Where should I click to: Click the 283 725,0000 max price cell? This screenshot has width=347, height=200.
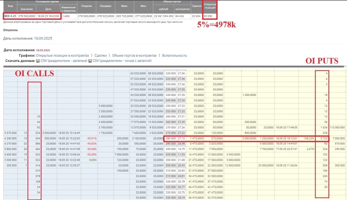pos(125,16)
